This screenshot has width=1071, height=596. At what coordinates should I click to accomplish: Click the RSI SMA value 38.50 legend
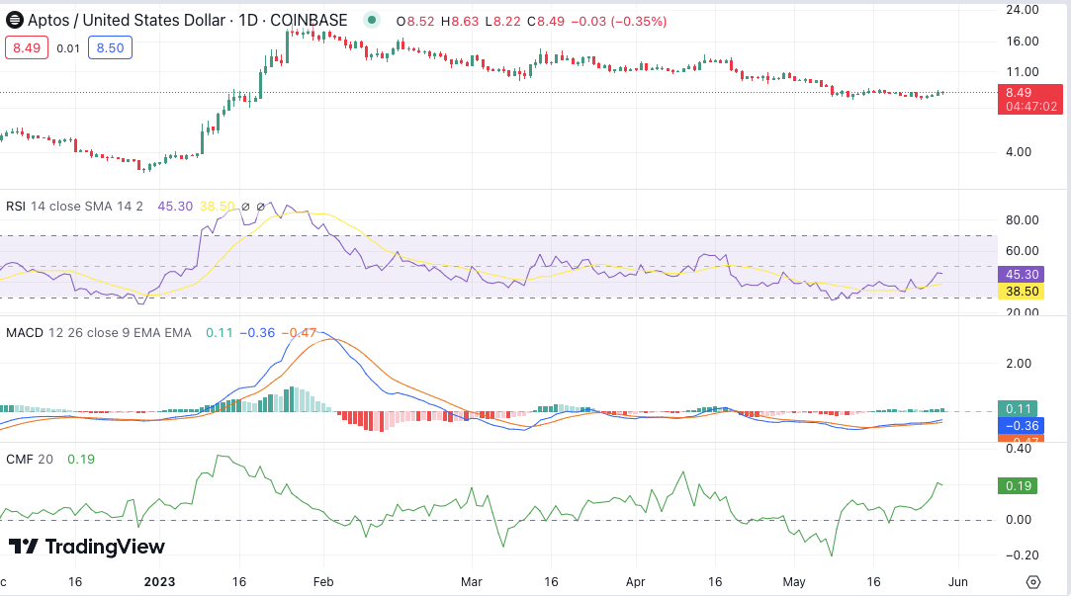(218, 207)
